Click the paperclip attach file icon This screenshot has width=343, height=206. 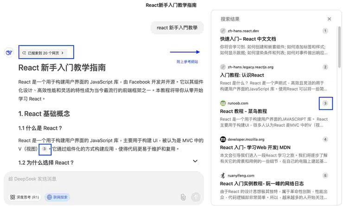tap(183, 197)
